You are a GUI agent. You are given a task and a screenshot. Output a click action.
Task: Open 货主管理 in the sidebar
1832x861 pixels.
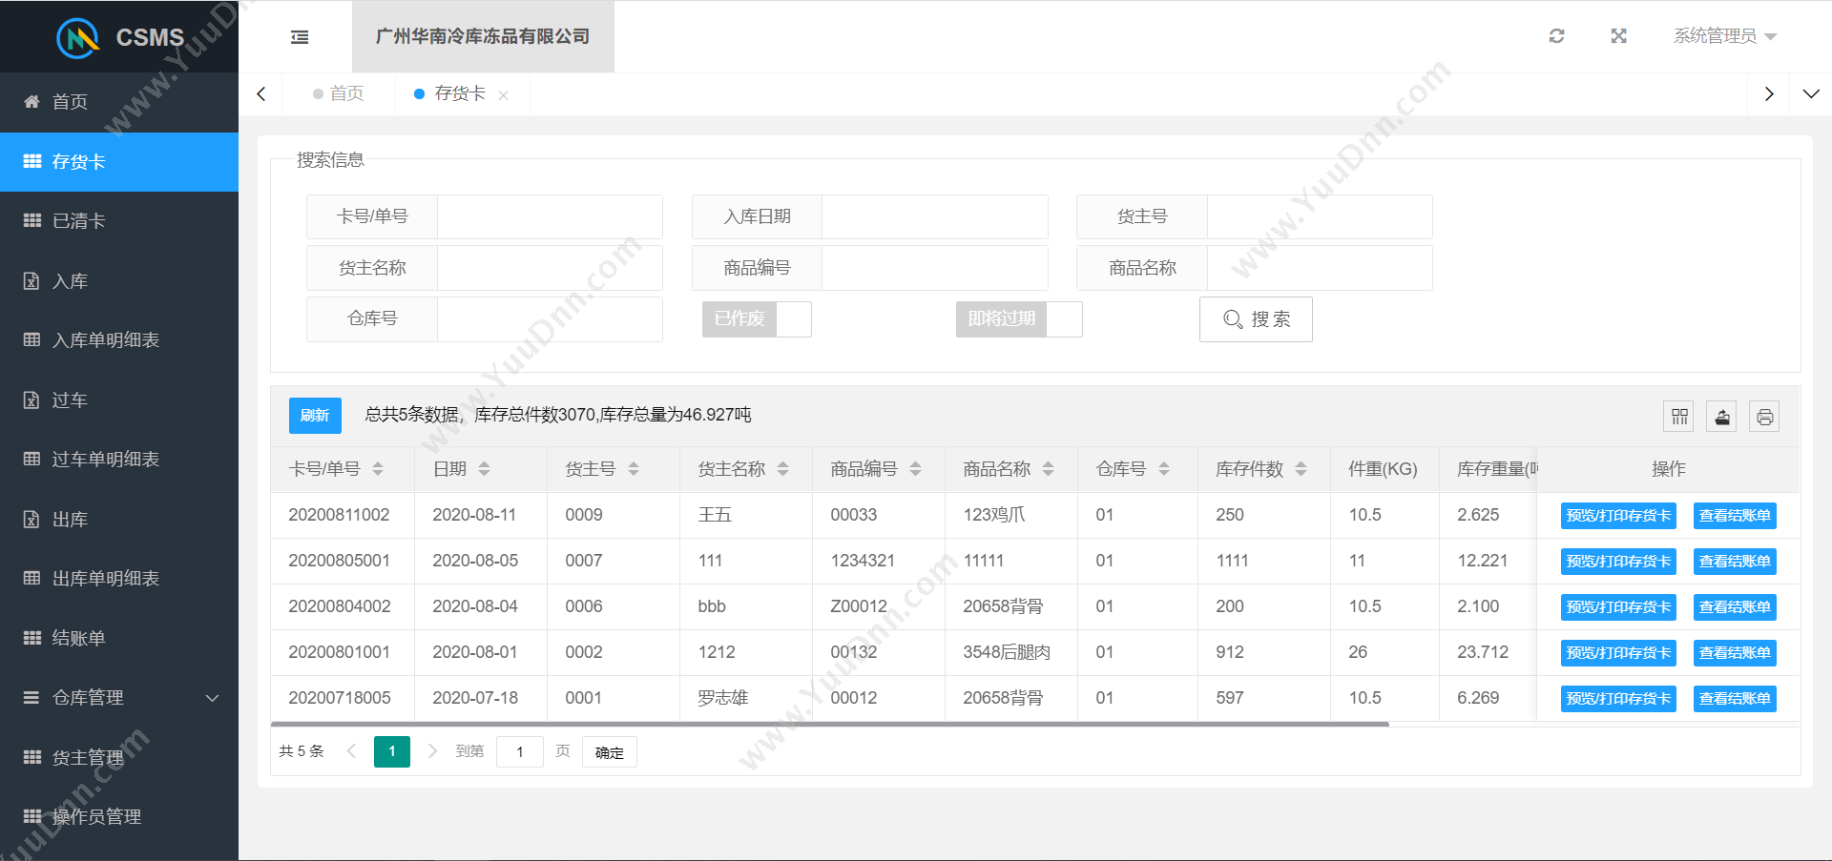click(119, 758)
